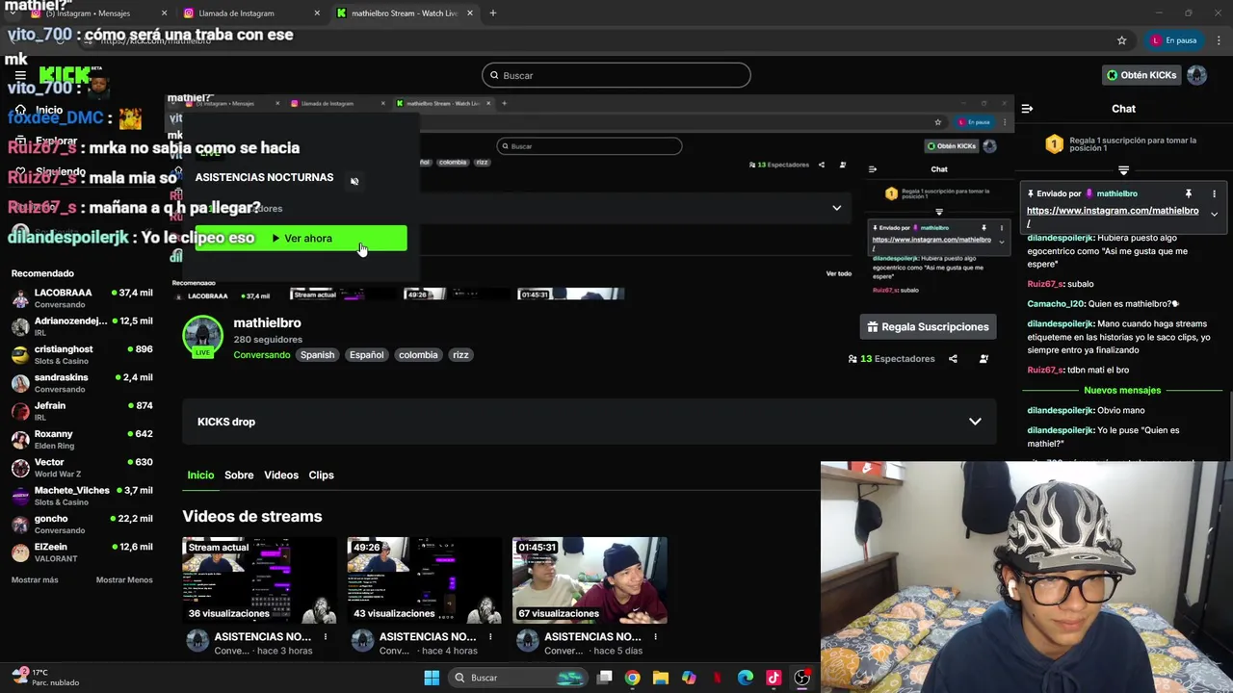
Task: Open the weather widget showing 17°C
Action: point(45,678)
